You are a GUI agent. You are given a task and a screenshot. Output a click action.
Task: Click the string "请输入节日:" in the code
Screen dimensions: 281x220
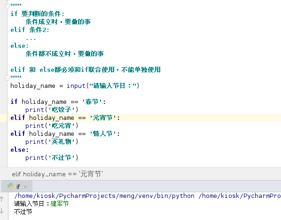[113, 86]
